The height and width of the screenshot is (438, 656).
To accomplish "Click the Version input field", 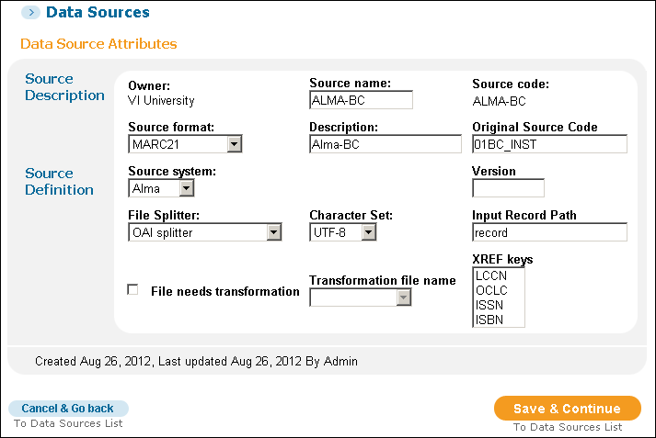I will click(508, 188).
